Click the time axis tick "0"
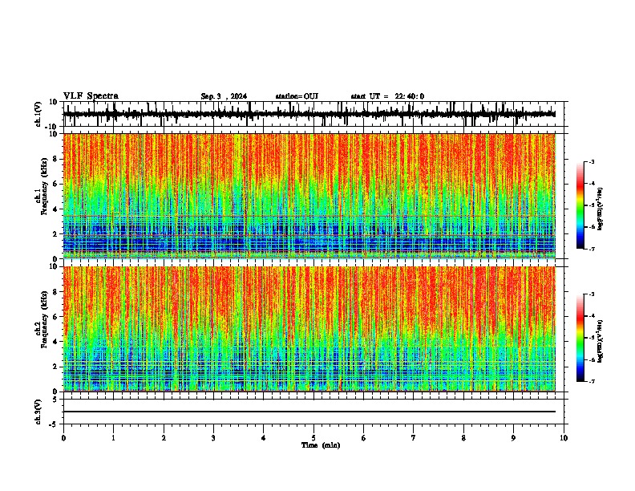The height and width of the screenshot is (491, 635). pos(63,438)
